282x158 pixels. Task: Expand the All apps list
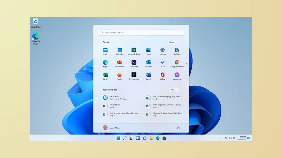[173, 42]
